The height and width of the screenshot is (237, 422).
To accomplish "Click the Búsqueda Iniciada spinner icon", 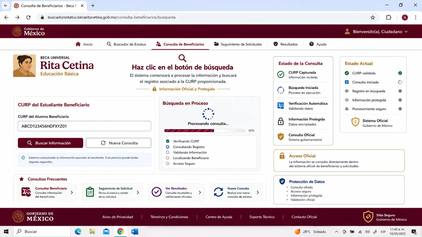I will point(281,90).
